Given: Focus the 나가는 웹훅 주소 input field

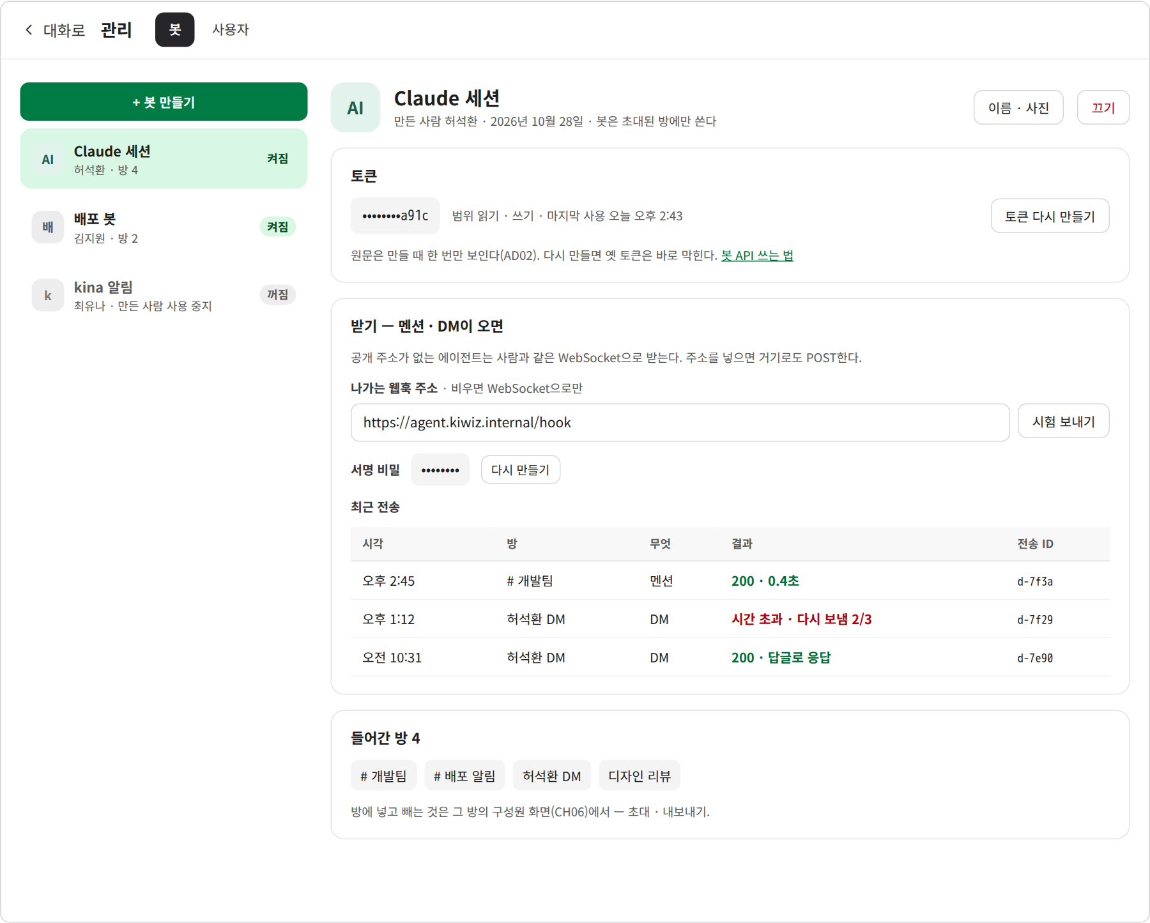Looking at the screenshot, I should point(680,422).
